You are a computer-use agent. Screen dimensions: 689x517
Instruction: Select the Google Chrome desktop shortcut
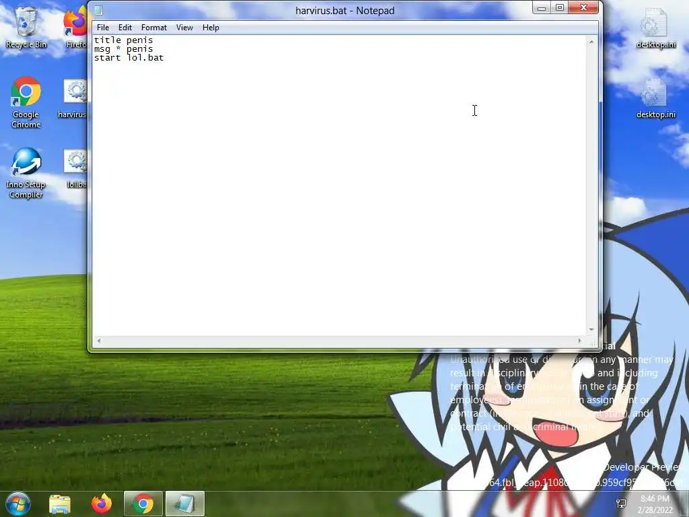(26, 102)
